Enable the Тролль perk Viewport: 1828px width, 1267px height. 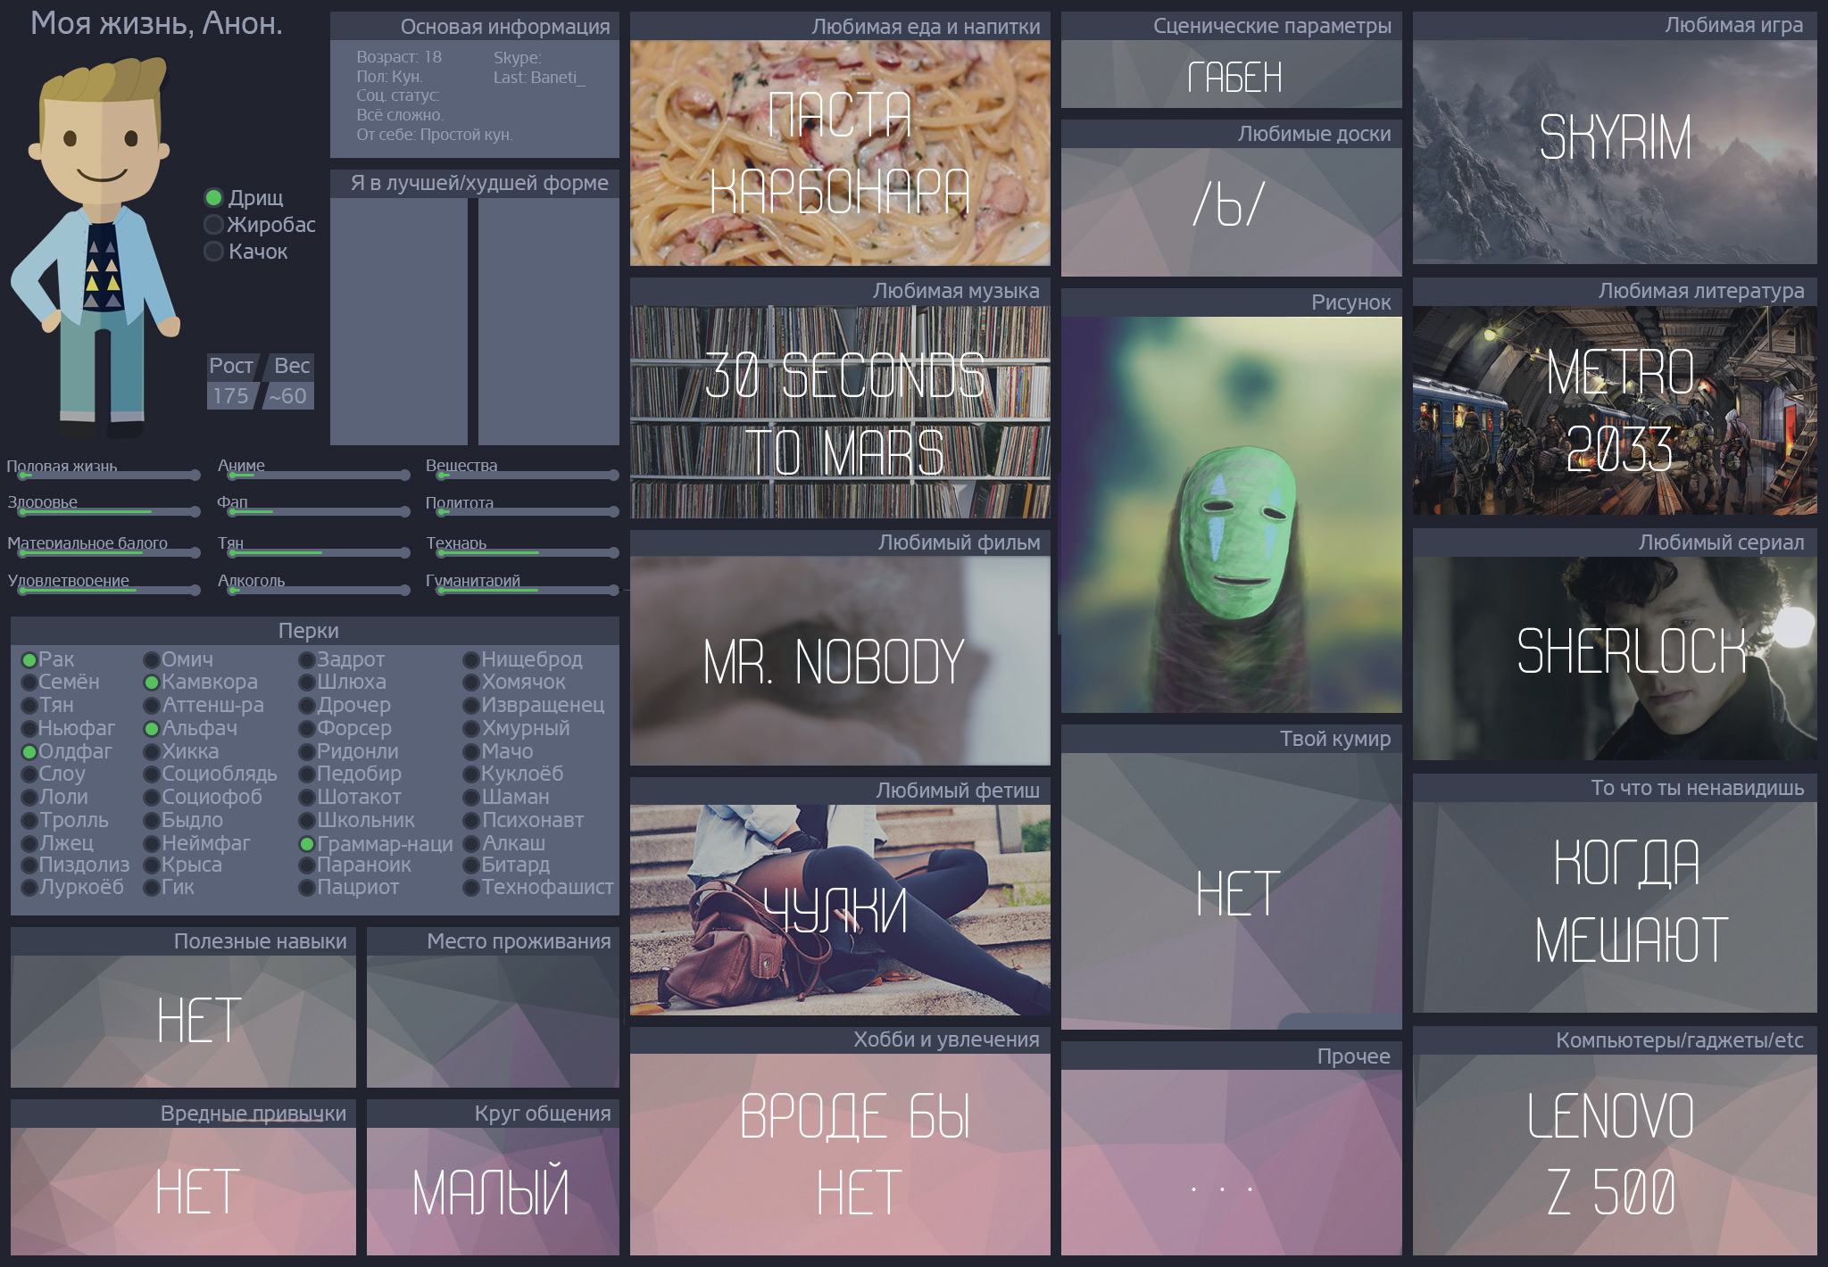click(29, 821)
